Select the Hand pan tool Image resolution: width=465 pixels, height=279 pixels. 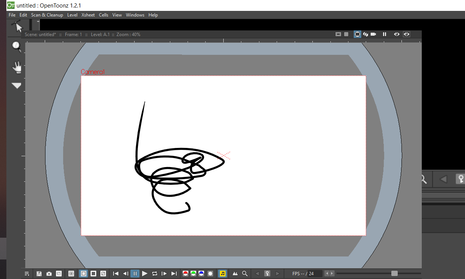coord(17,67)
